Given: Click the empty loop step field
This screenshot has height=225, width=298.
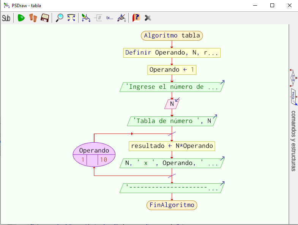Looking at the screenshot, I should coord(92,160).
